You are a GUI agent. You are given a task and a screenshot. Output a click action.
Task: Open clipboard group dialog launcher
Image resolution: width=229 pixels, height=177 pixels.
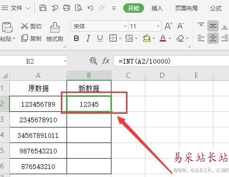coord(64,47)
